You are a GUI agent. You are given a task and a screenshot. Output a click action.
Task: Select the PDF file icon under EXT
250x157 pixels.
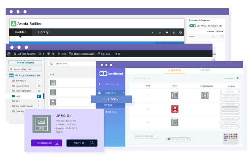click(53, 92)
